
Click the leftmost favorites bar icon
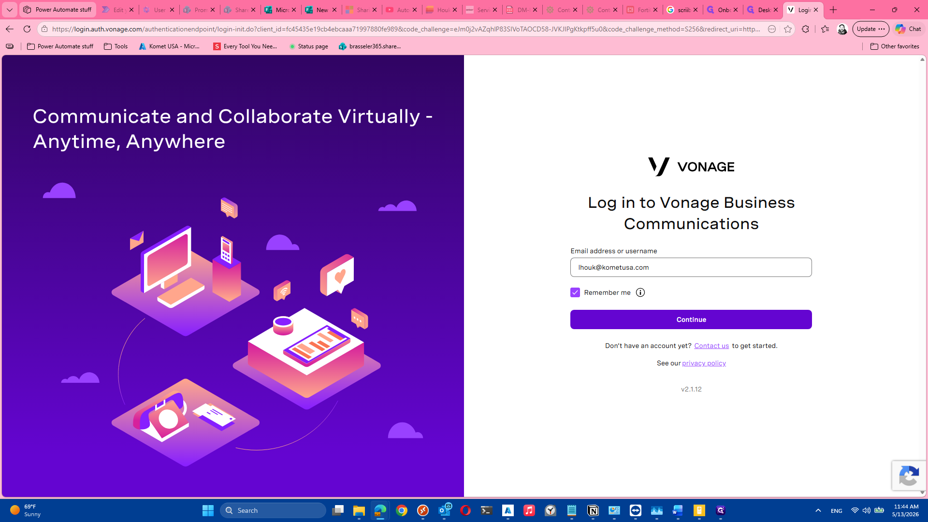(x=10, y=46)
